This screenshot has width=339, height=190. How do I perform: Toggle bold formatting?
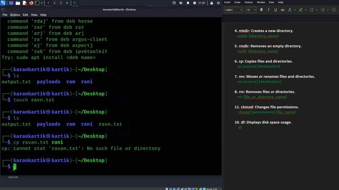click(x=261, y=10)
